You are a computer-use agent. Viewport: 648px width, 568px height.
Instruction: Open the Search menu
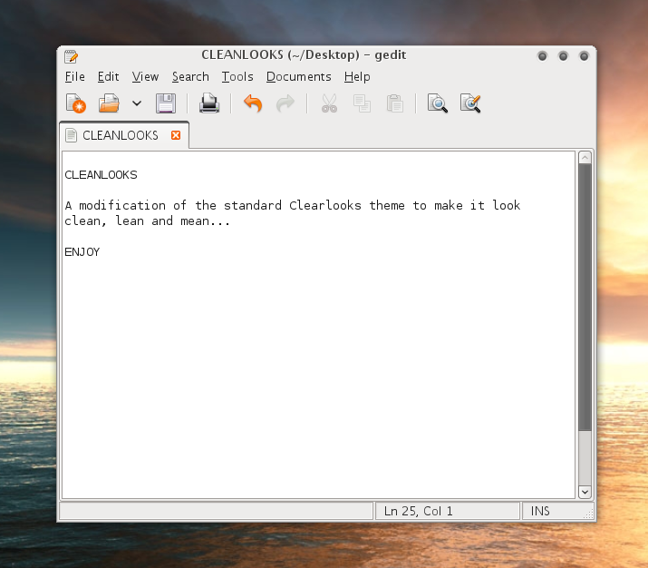[190, 76]
